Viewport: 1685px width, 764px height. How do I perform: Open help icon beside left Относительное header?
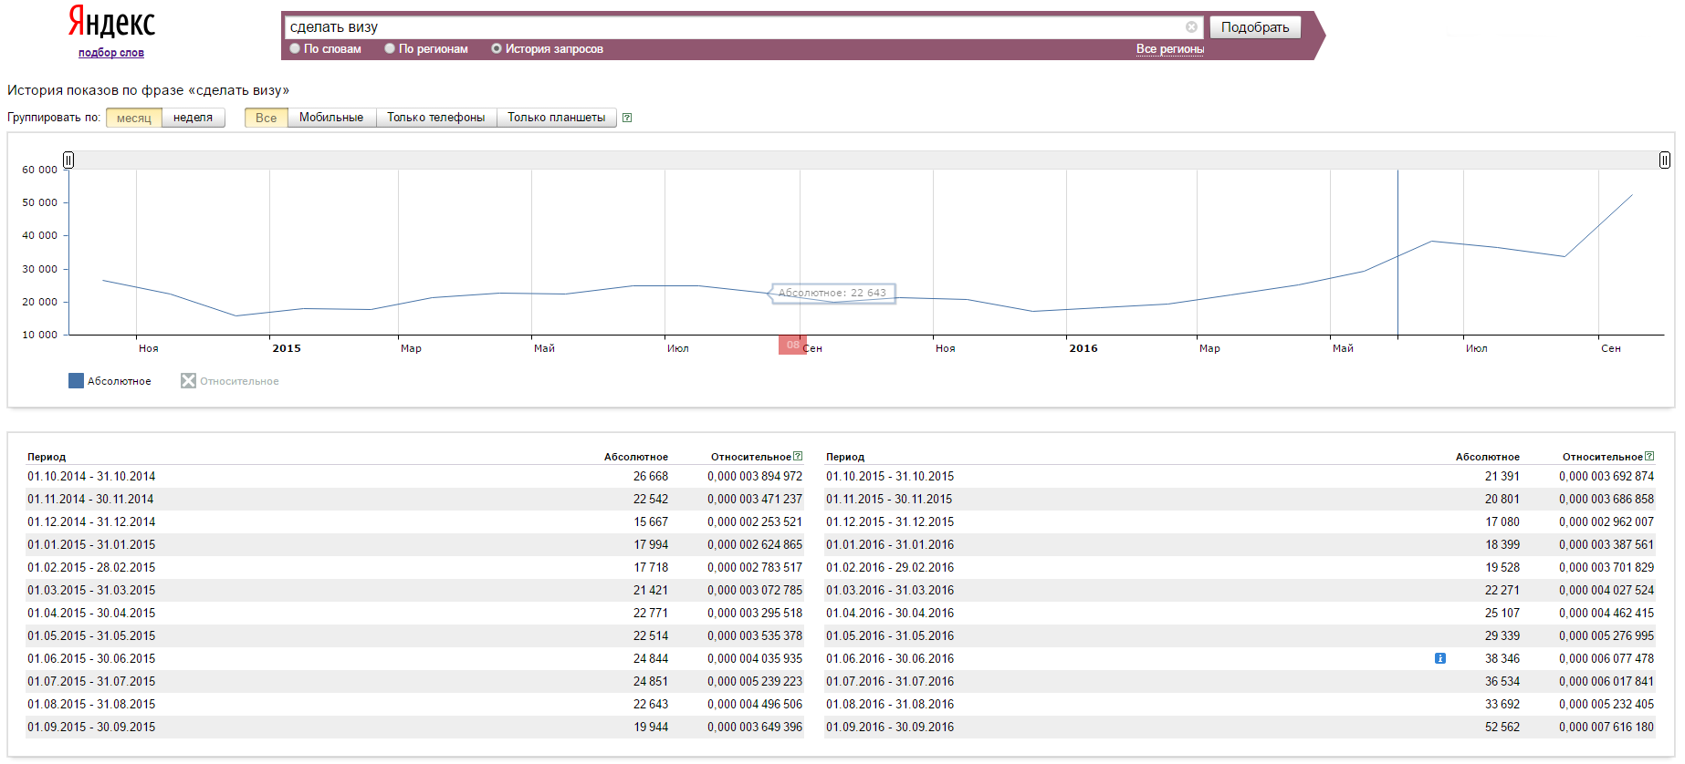(x=798, y=456)
